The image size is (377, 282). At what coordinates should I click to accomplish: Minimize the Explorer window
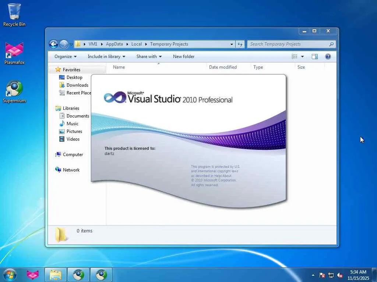(x=304, y=31)
